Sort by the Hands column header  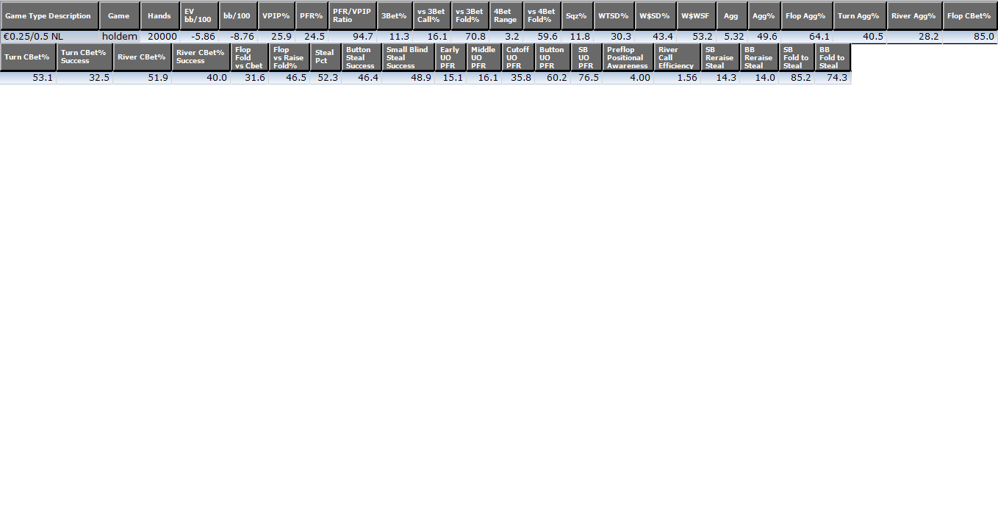[159, 15]
